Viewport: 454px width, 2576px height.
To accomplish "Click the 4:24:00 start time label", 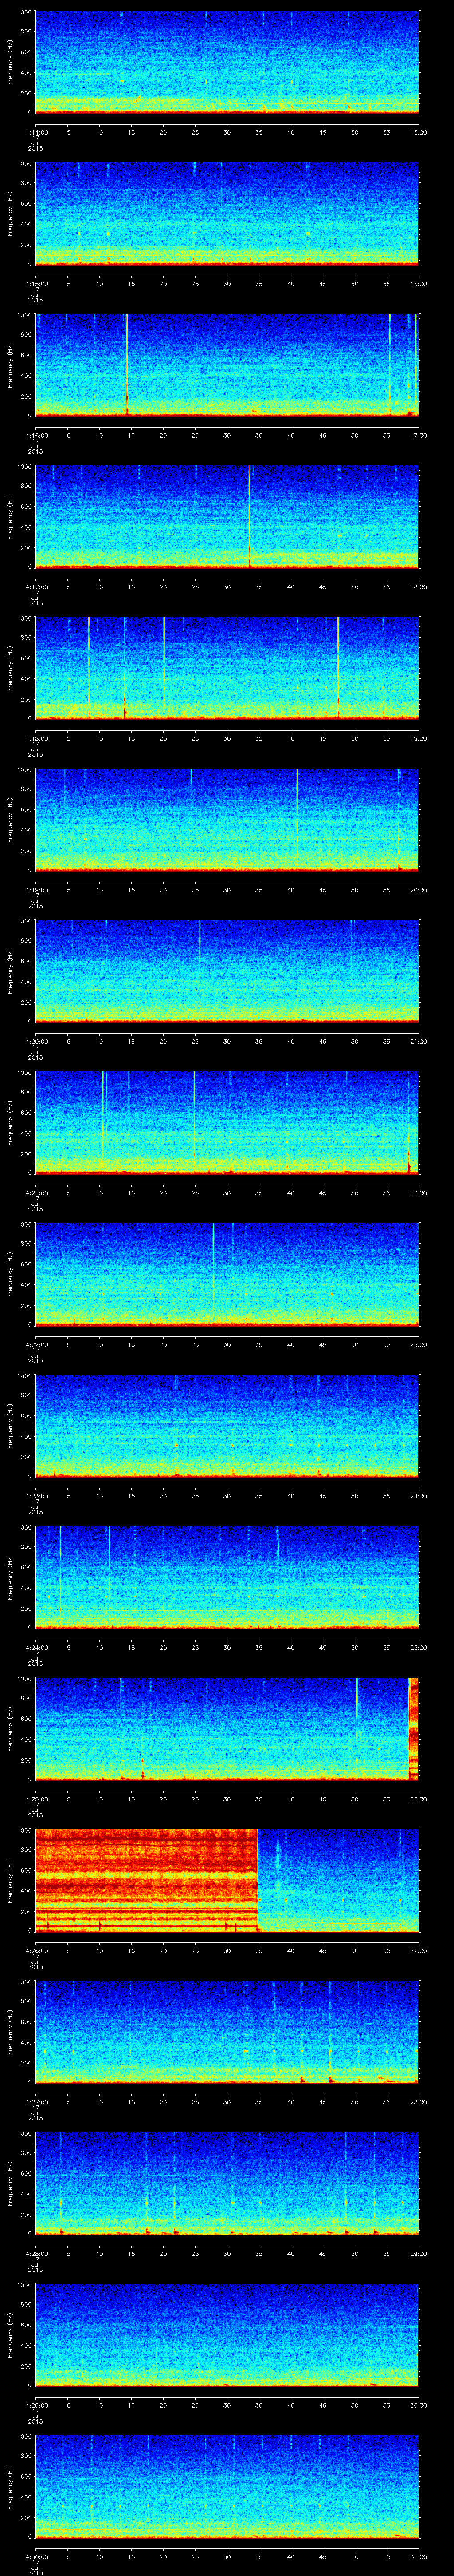I will (x=36, y=1647).
